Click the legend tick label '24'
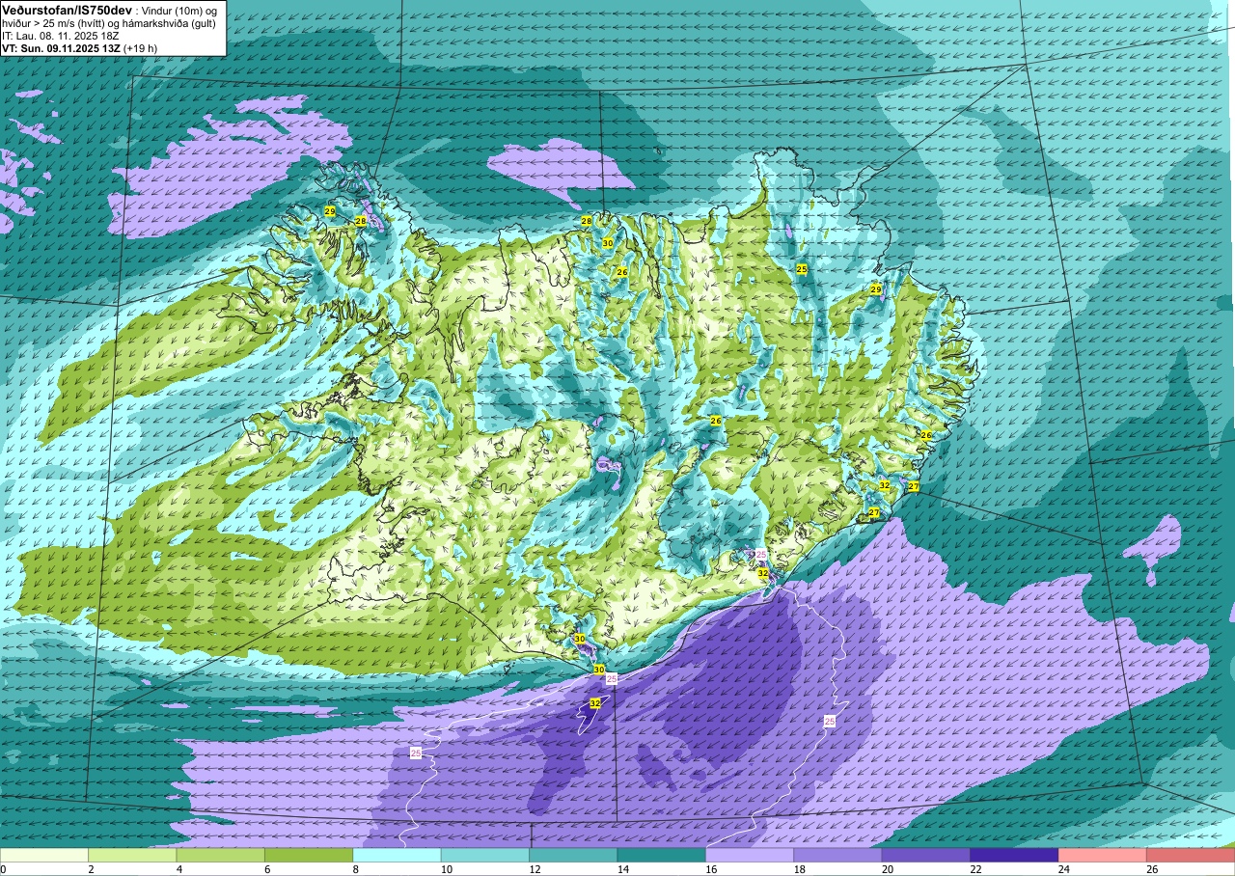This screenshot has width=1235, height=876. tap(1064, 869)
